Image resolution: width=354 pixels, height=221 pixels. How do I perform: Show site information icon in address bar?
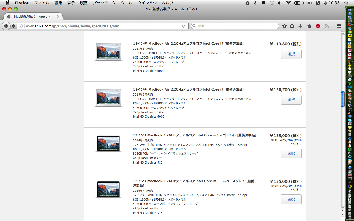[x=20, y=26]
